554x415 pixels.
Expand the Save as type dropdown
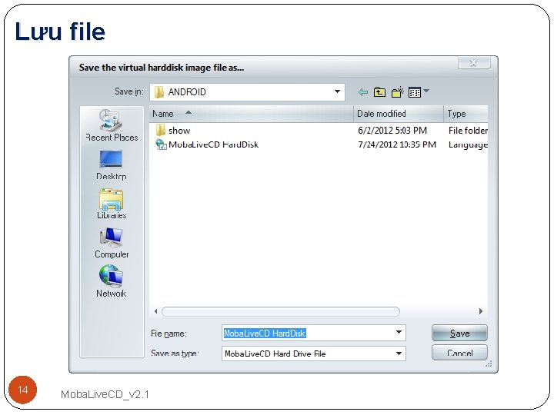click(x=399, y=354)
